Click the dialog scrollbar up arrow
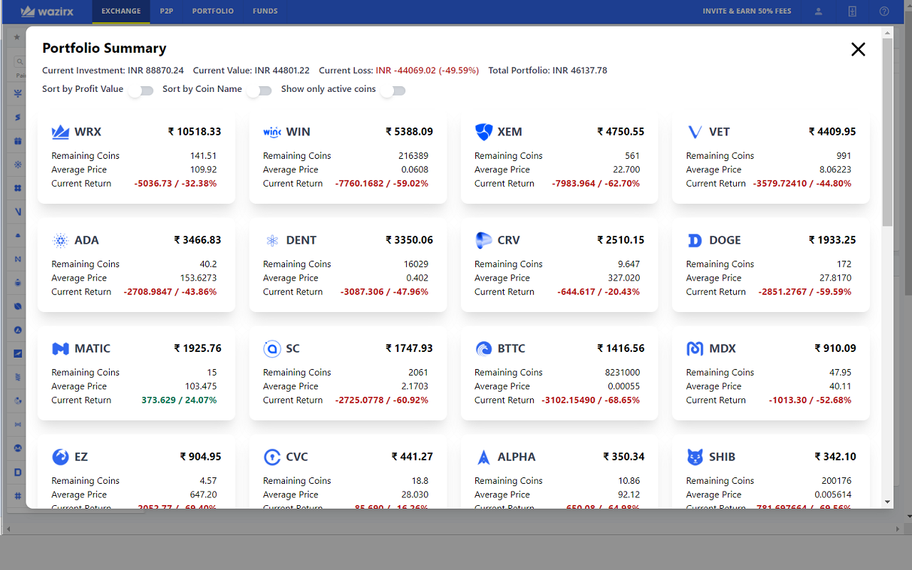This screenshot has width=912, height=570. coord(888,32)
